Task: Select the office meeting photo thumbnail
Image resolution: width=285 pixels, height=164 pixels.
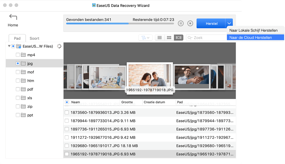Action: coord(108,77)
